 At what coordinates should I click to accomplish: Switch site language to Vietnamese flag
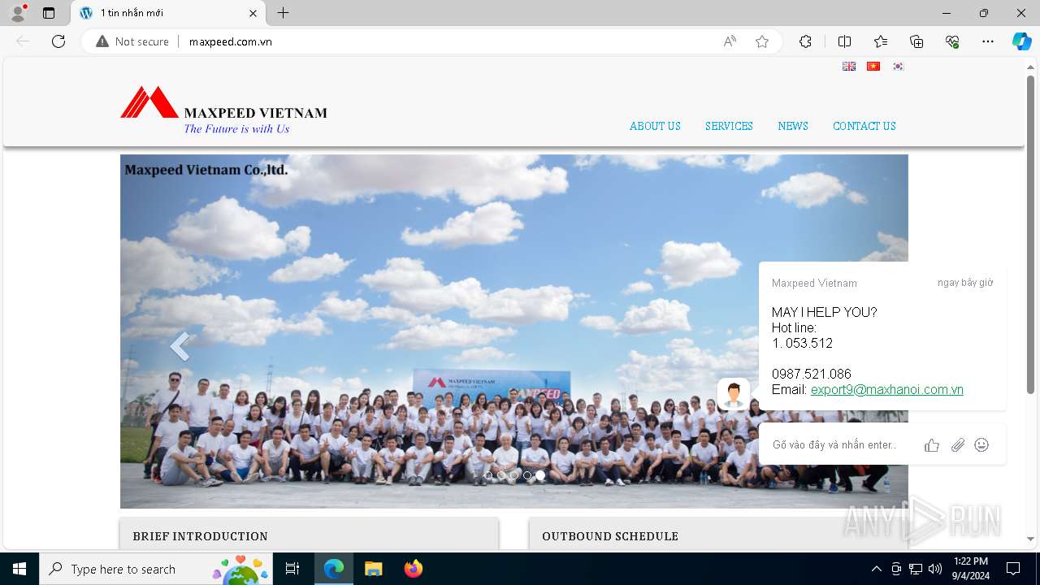pos(873,67)
